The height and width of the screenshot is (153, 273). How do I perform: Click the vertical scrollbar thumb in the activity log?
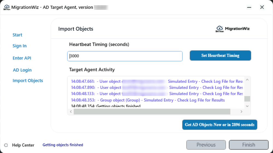(x=247, y=99)
